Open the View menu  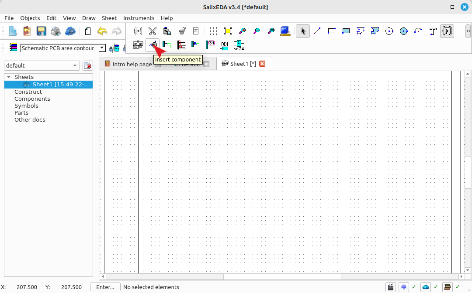[69, 18]
